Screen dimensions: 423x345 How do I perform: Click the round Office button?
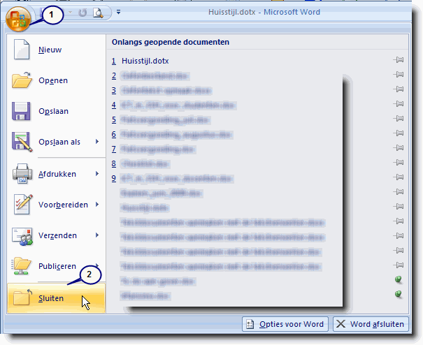(18, 19)
